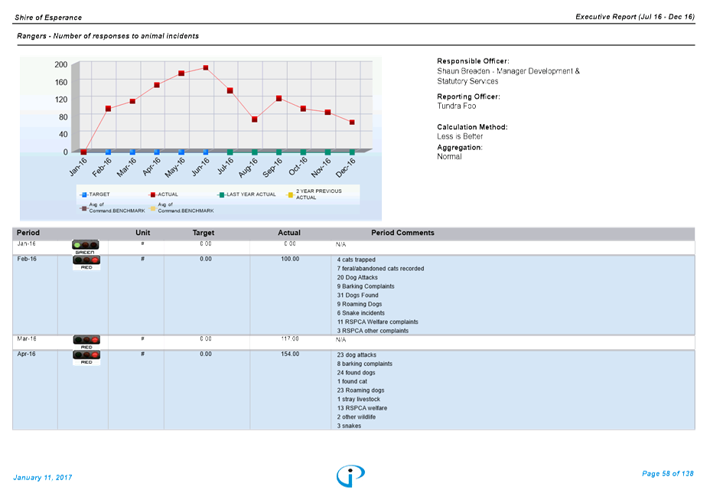This screenshot has width=710, height=503.
Task: Click the '6 Snake incidents' comment line
Action: 361,313
